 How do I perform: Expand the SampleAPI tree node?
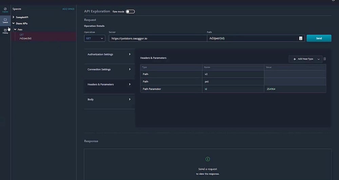[x=14, y=17]
